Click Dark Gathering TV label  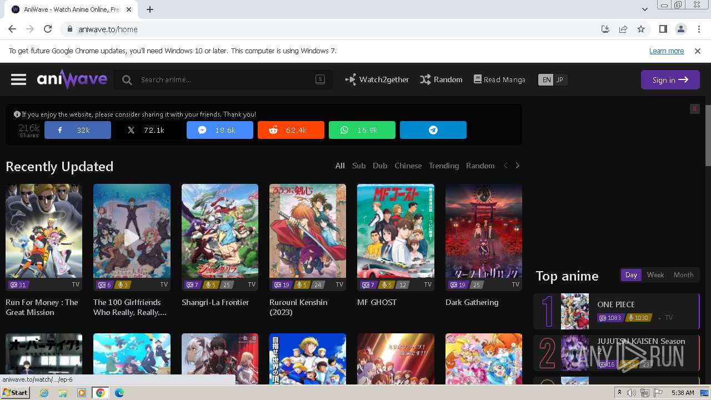click(515, 284)
